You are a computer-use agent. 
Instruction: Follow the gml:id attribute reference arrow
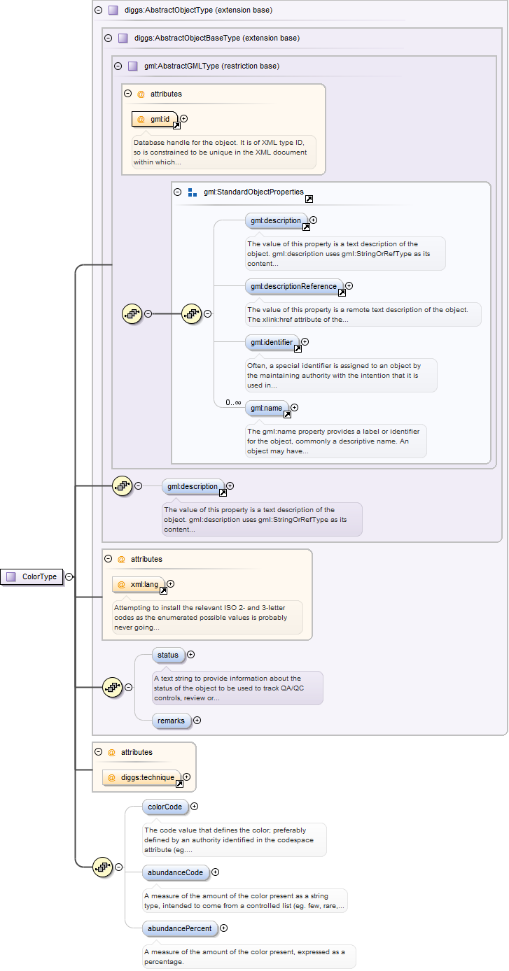point(176,126)
